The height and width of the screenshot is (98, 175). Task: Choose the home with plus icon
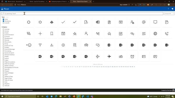tap(109, 33)
